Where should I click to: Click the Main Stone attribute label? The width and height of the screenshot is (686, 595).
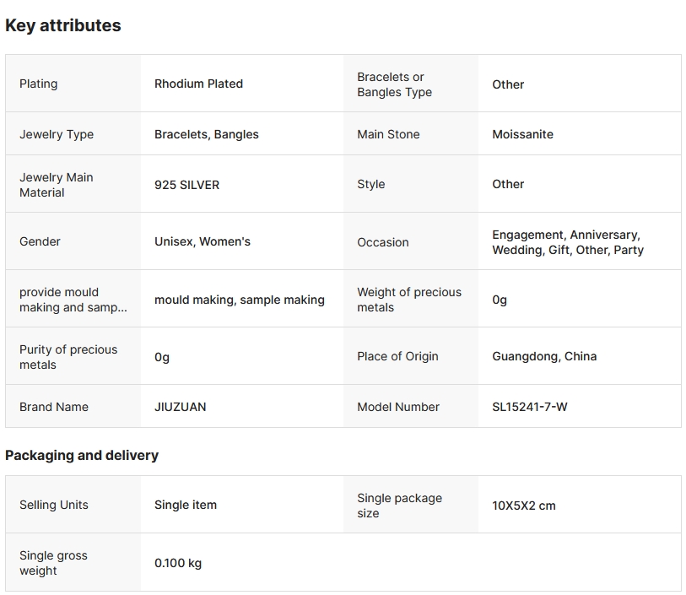[x=388, y=134]
